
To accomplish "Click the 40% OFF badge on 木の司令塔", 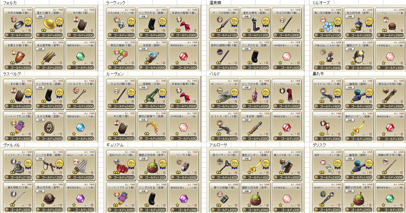I will click(x=369, y=22).
